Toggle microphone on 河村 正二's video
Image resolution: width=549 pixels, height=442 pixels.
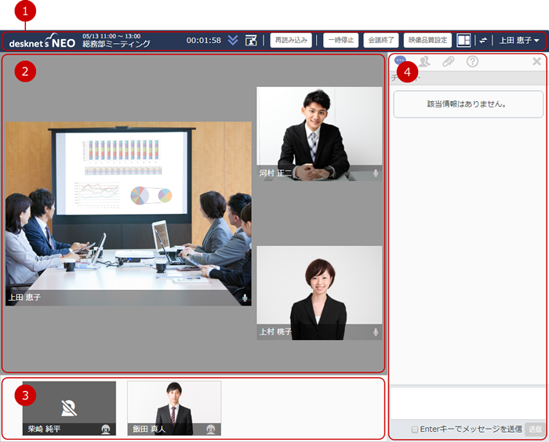[x=376, y=173]
